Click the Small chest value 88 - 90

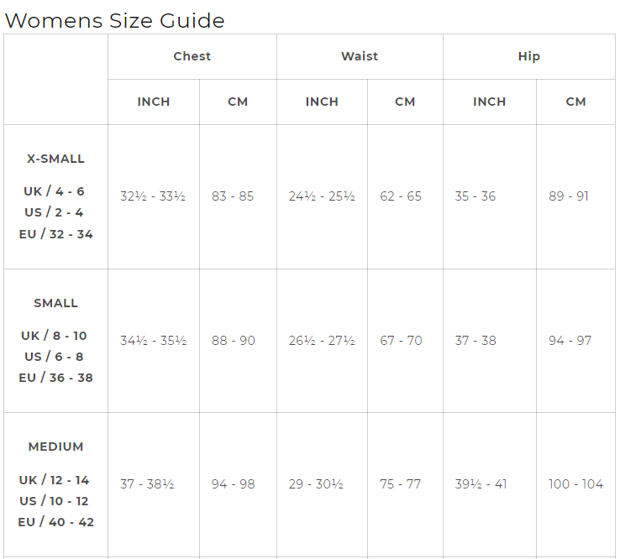pos(234,341)
